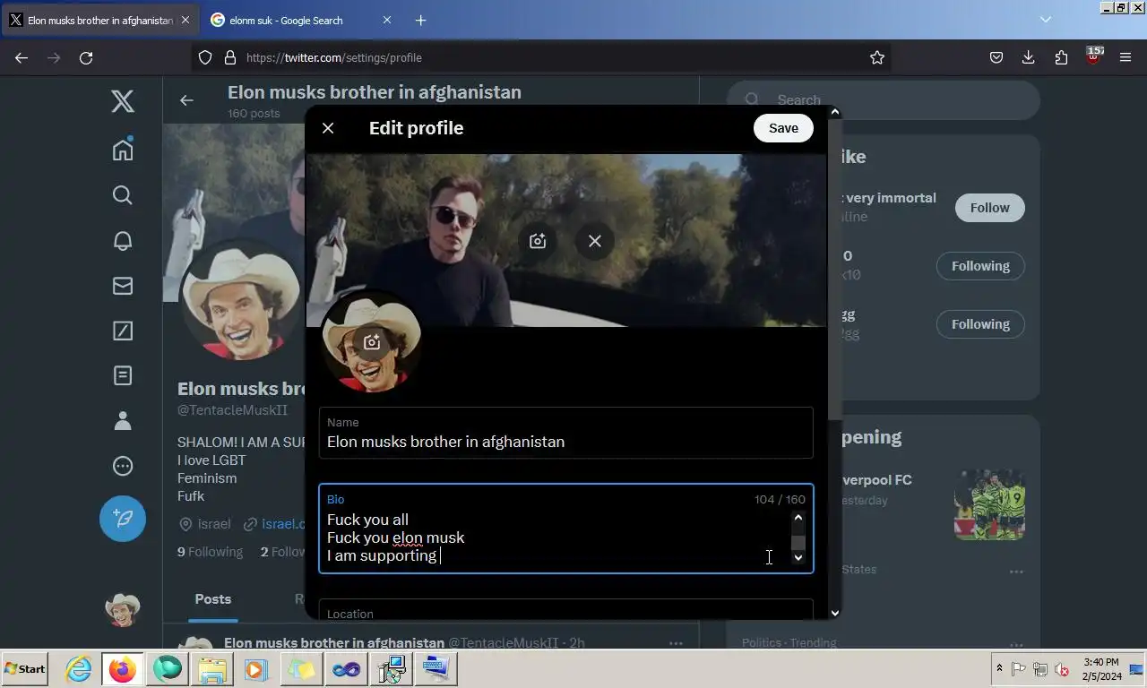Click the Name input field
This screenshot has height=688, width=1147.
tap(566, 433)
